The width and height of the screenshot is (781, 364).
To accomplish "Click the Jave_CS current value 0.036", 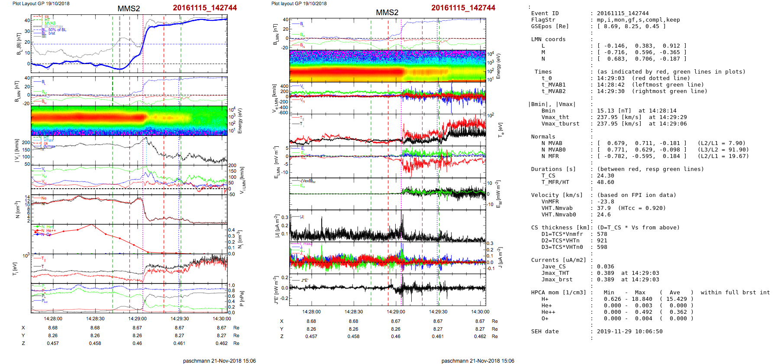I will point(605,267).
